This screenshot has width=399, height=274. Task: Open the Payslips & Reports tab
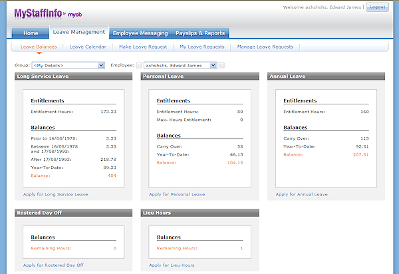(x=201, y=33)
